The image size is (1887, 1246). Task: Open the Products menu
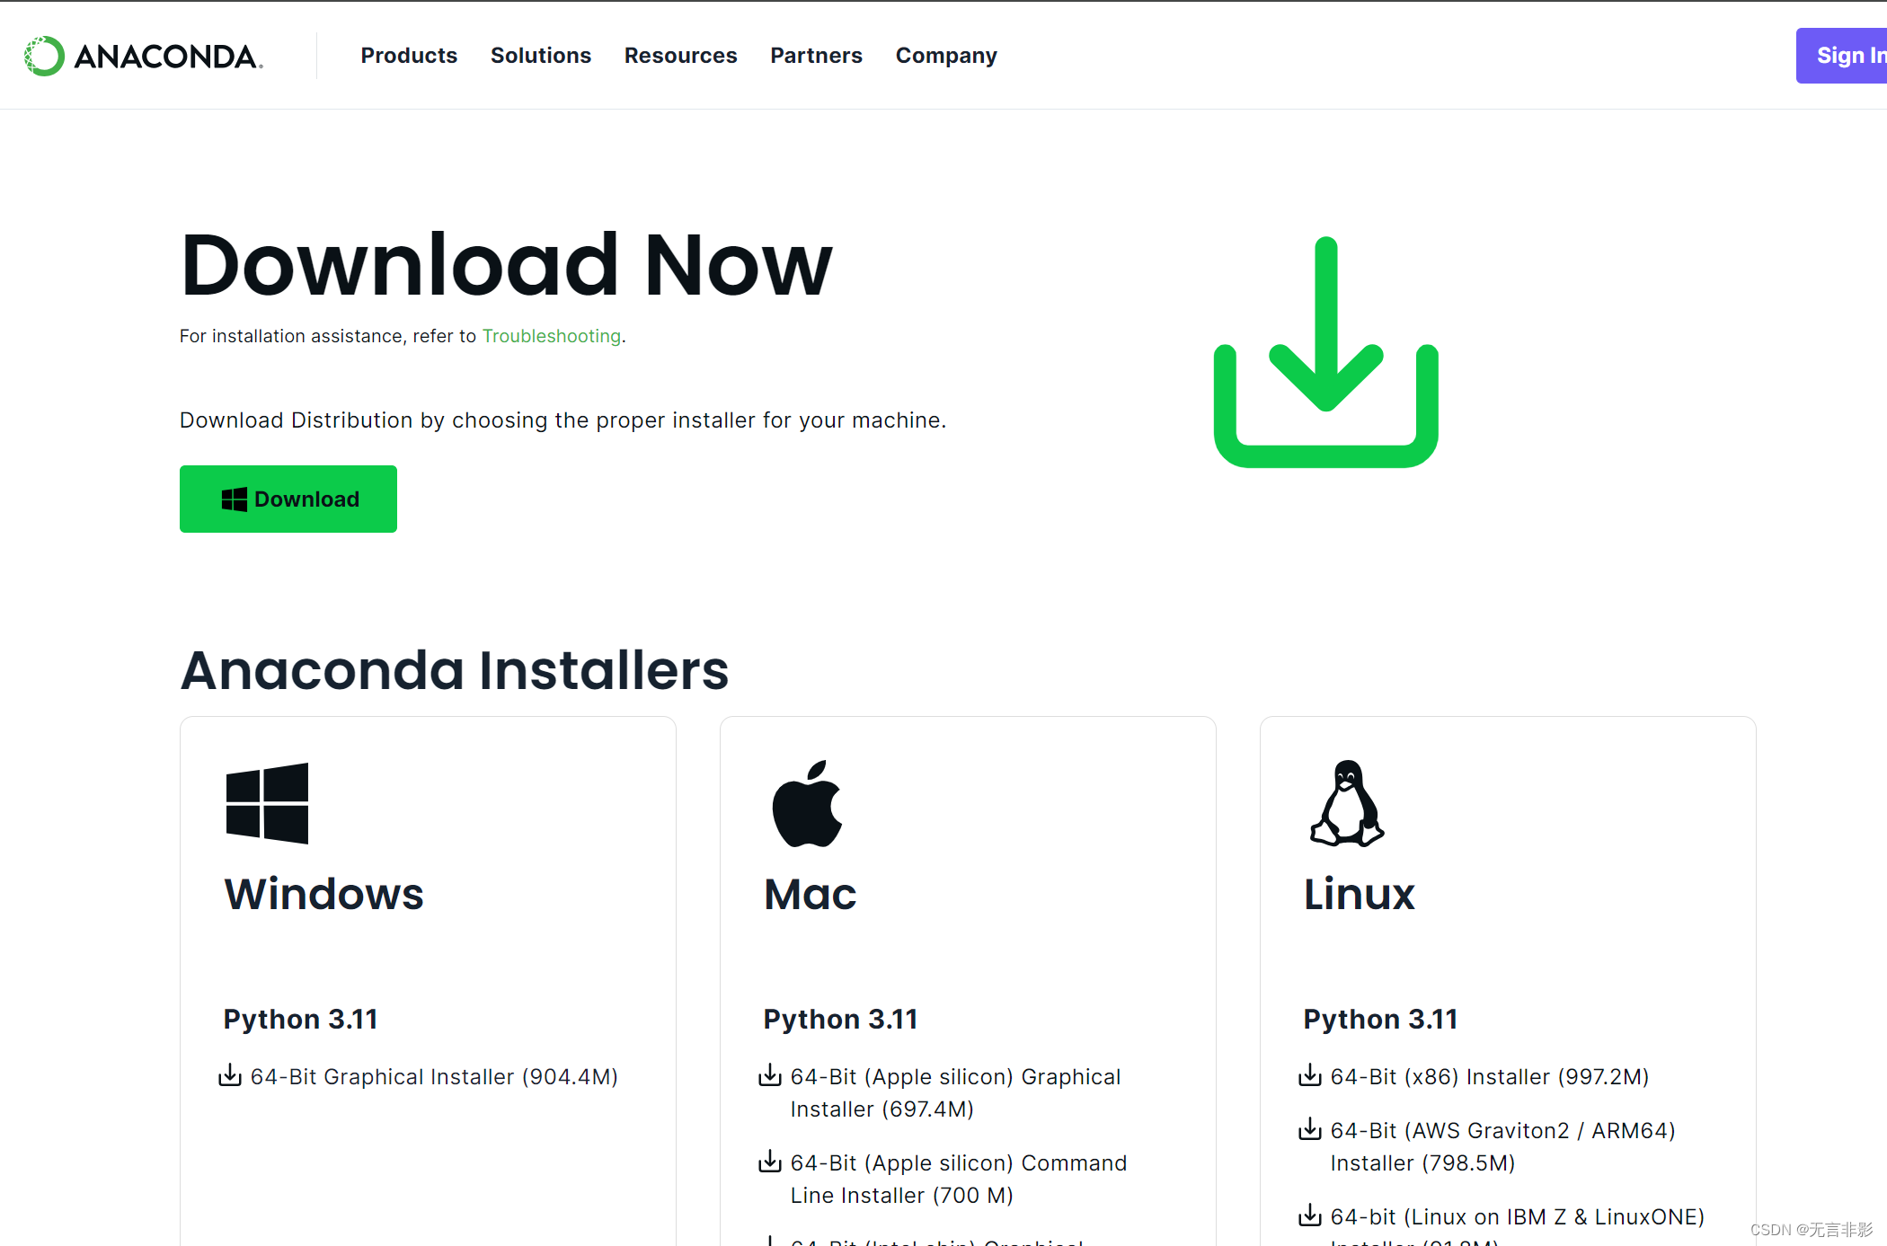pyautogui.click(x=409, y=56)
